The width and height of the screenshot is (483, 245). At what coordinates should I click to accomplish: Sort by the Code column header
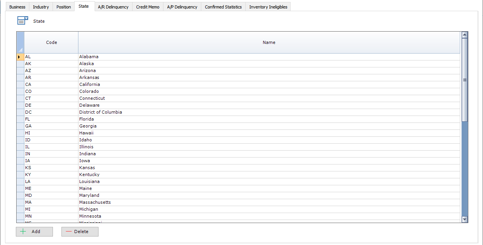click(51, 42)
